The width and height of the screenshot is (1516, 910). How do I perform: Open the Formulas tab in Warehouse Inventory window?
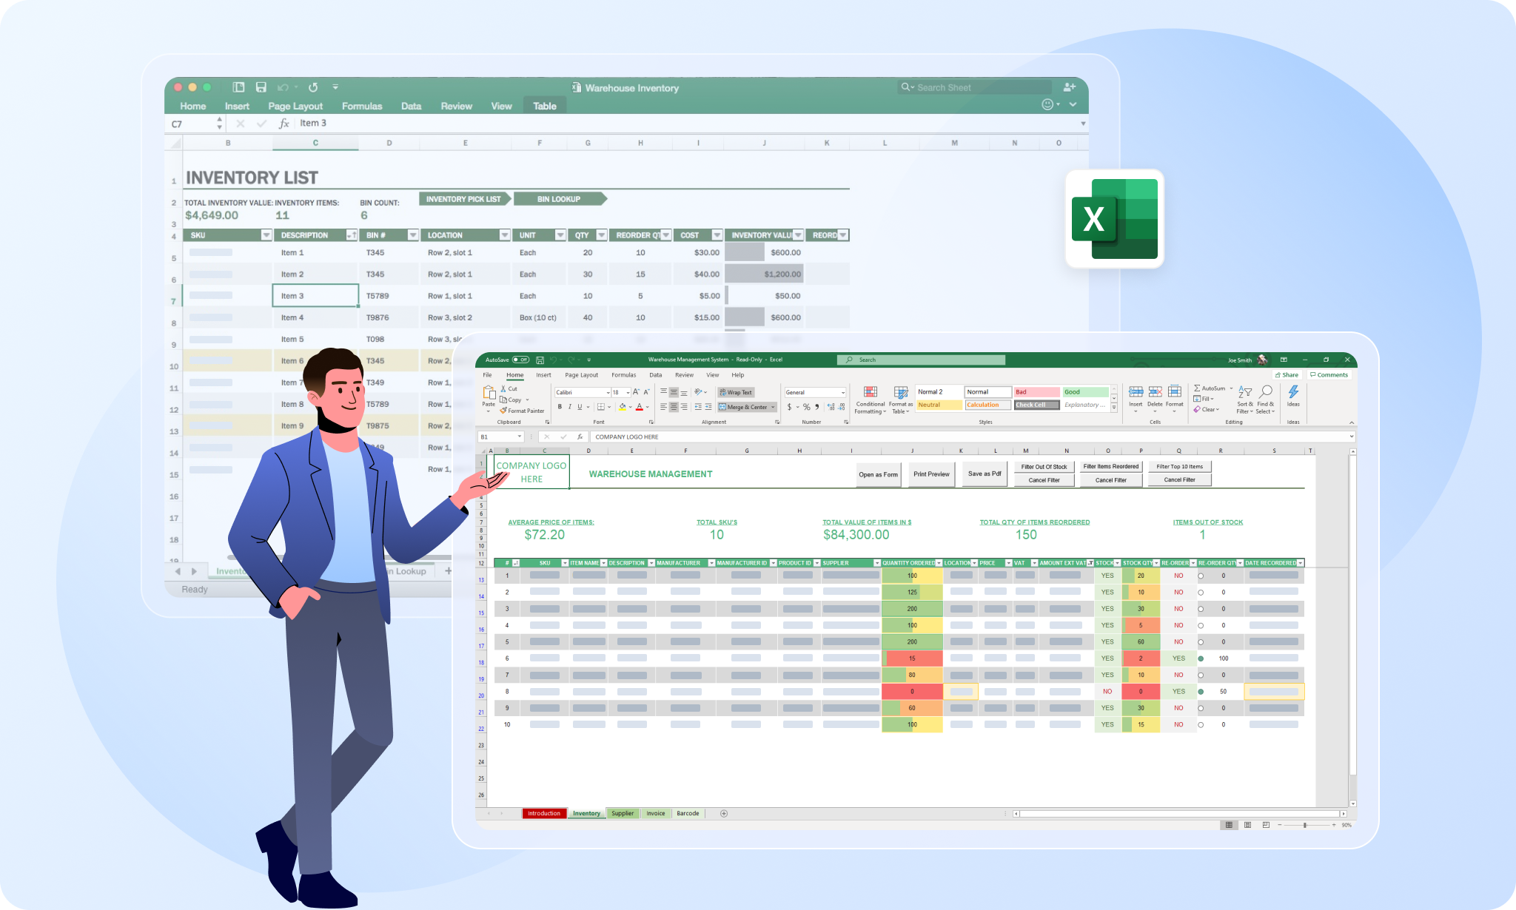click(x=362, y=107)
